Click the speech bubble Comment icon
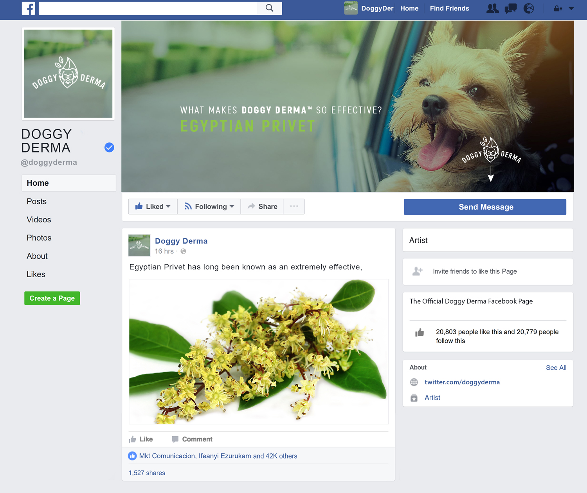587x493 pixels. tap(175, 439)
